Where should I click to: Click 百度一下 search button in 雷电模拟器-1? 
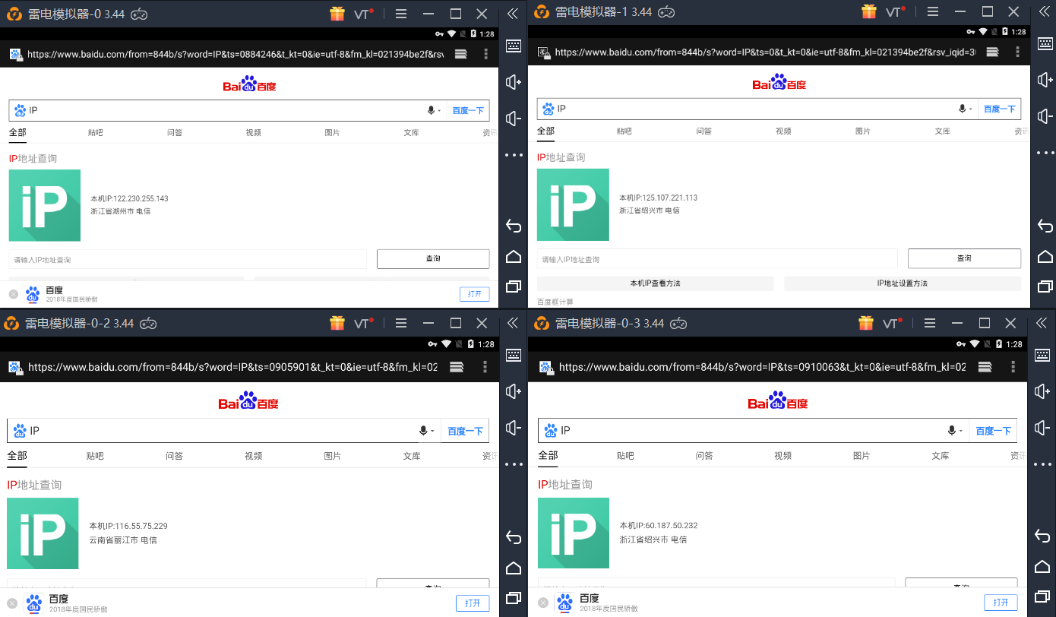coord(1000,109)
